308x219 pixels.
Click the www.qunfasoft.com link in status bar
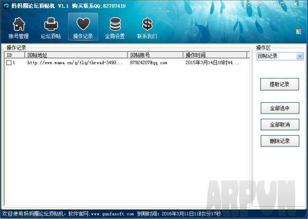coord(112,214)
